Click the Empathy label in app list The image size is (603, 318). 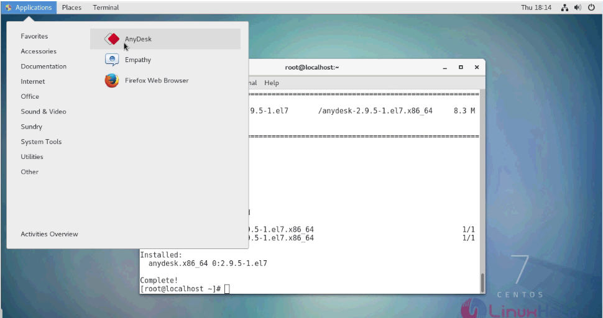(137, 60)
